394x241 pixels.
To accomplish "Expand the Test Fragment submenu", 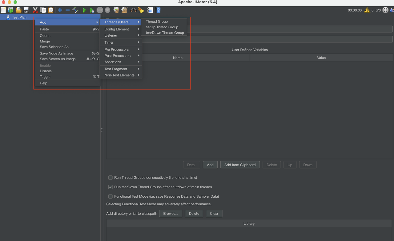I will [x=121, y=69].
